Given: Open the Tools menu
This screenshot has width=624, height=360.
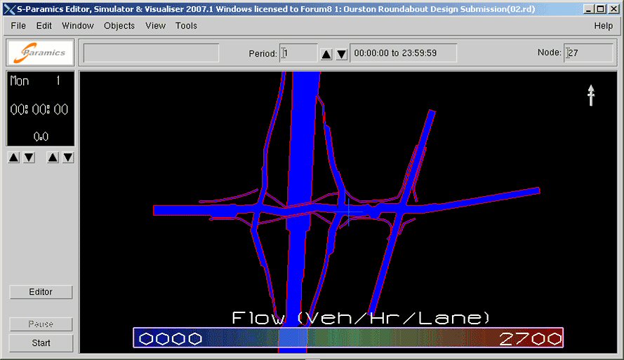Looking at the screenshot, I should (186, 26).
